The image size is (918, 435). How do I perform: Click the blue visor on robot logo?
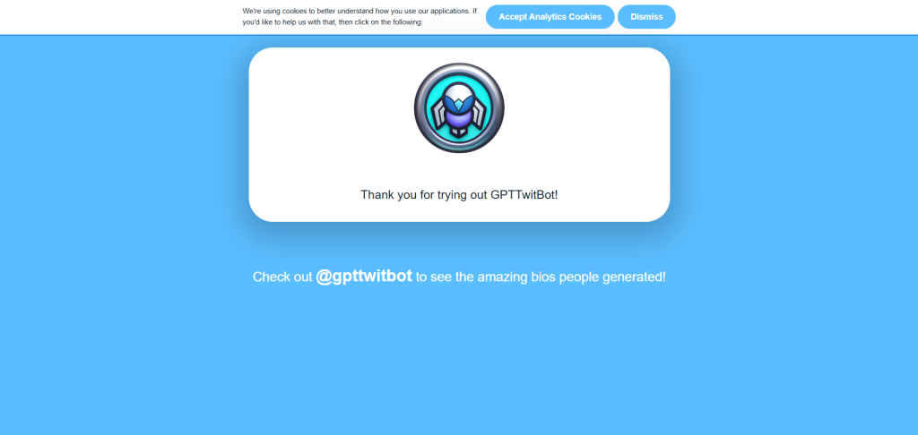click(459, 104)
